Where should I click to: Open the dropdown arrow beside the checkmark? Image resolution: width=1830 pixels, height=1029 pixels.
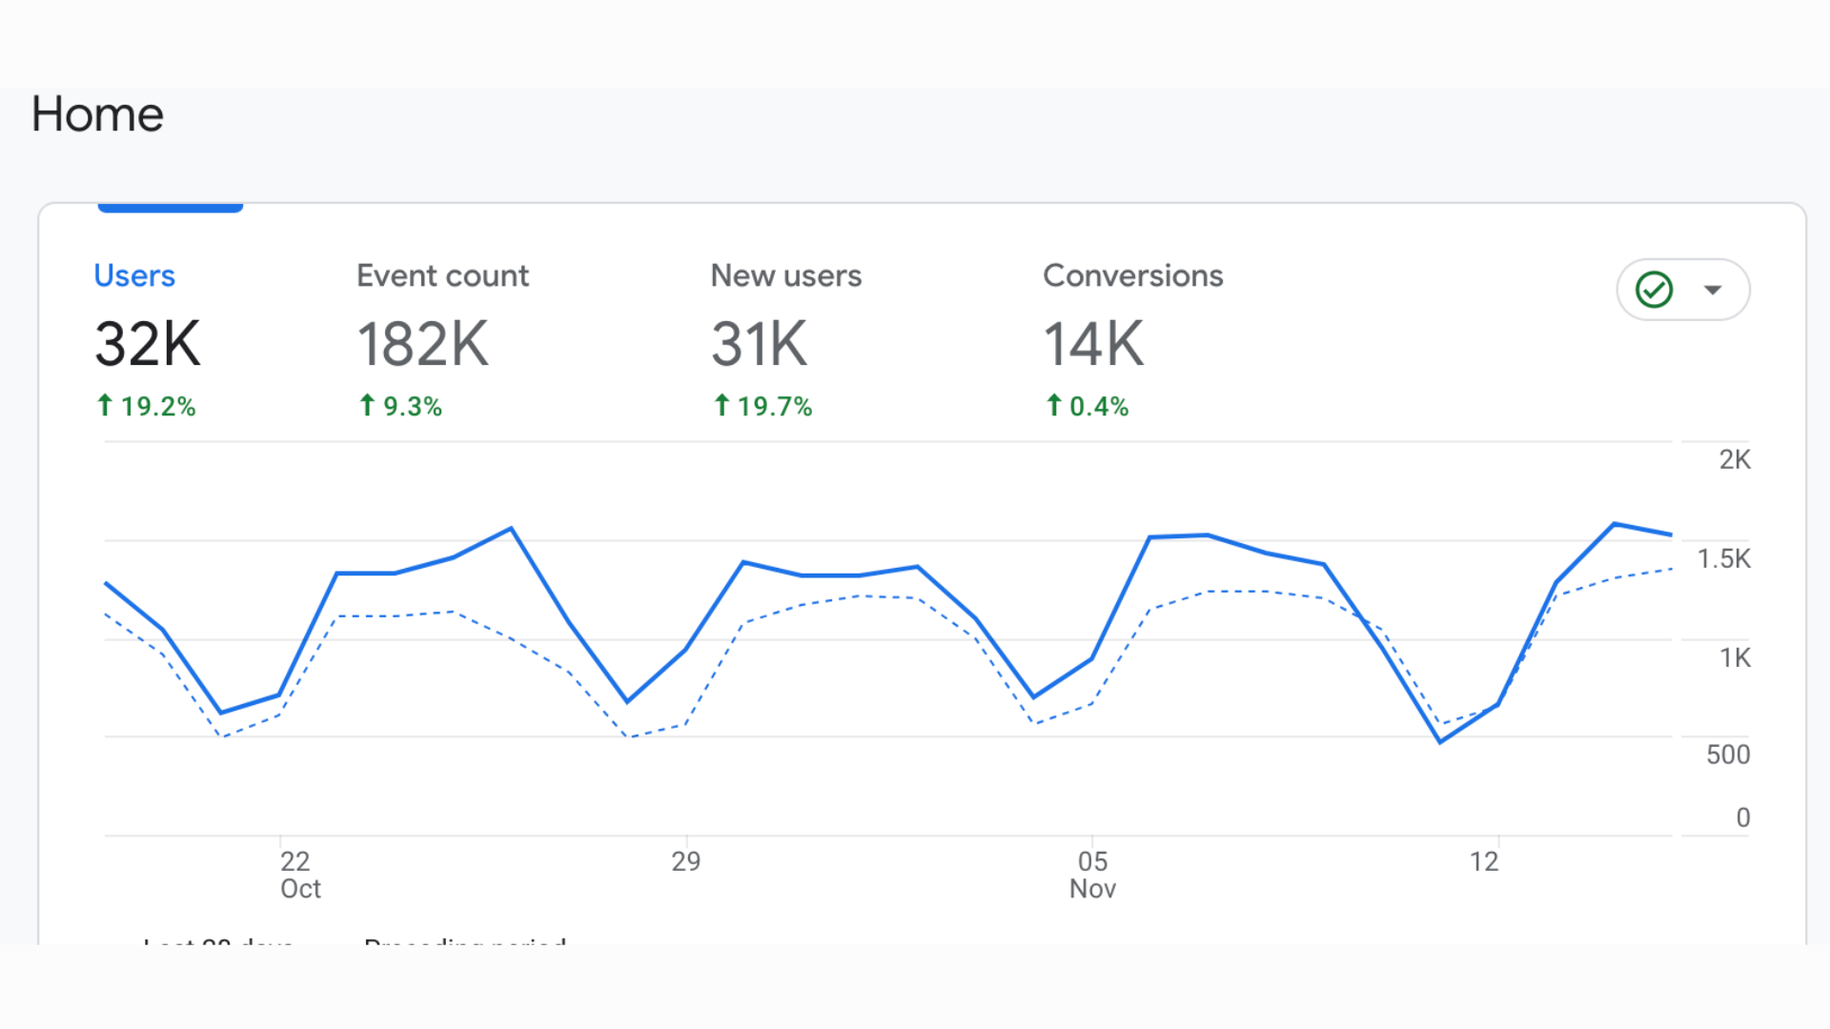pos(1713,290)
